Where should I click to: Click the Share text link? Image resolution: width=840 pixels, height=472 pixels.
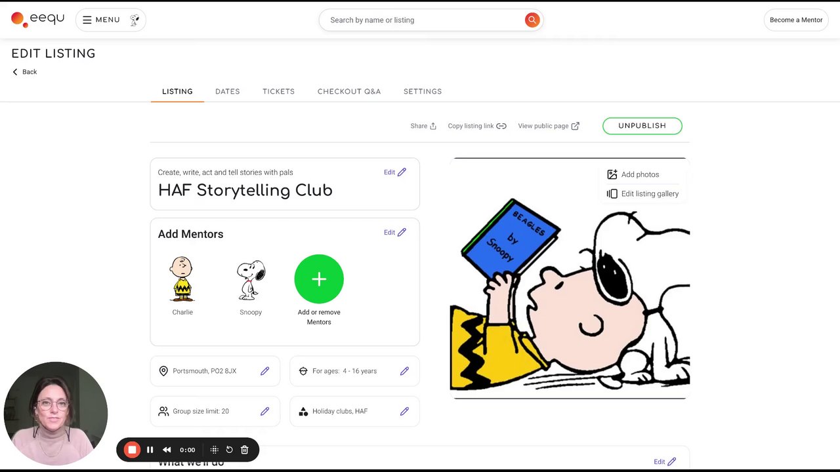(419, 126)
